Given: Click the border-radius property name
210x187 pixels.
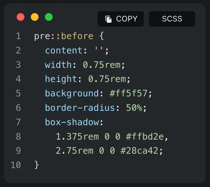Looking at the screenshot, I should click(x=80, y=108).
